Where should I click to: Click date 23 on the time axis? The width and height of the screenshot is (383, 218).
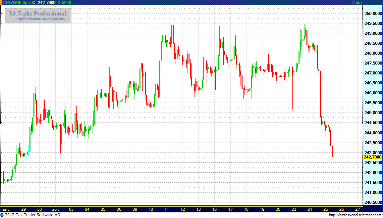click(x=294, y=209)
